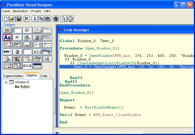195x135 pixels.
Task: Choose the calendar grid gadget
Action: 37,66
